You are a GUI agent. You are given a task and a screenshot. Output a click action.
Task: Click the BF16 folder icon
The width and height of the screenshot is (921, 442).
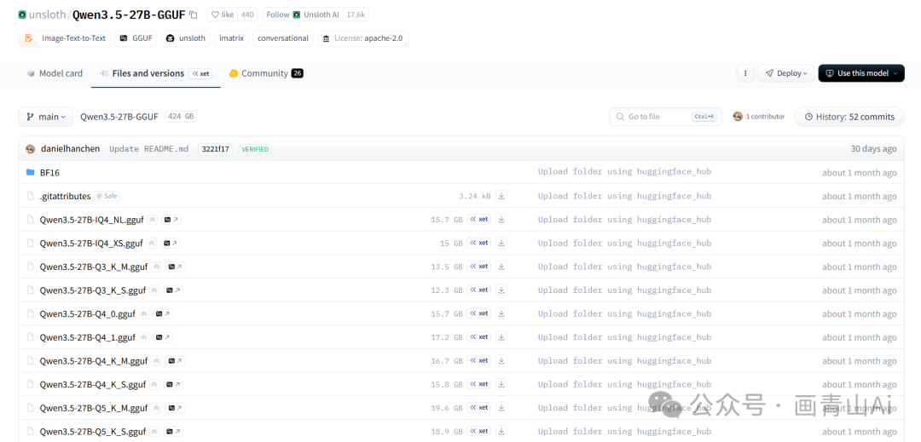(x=31, y=173)
